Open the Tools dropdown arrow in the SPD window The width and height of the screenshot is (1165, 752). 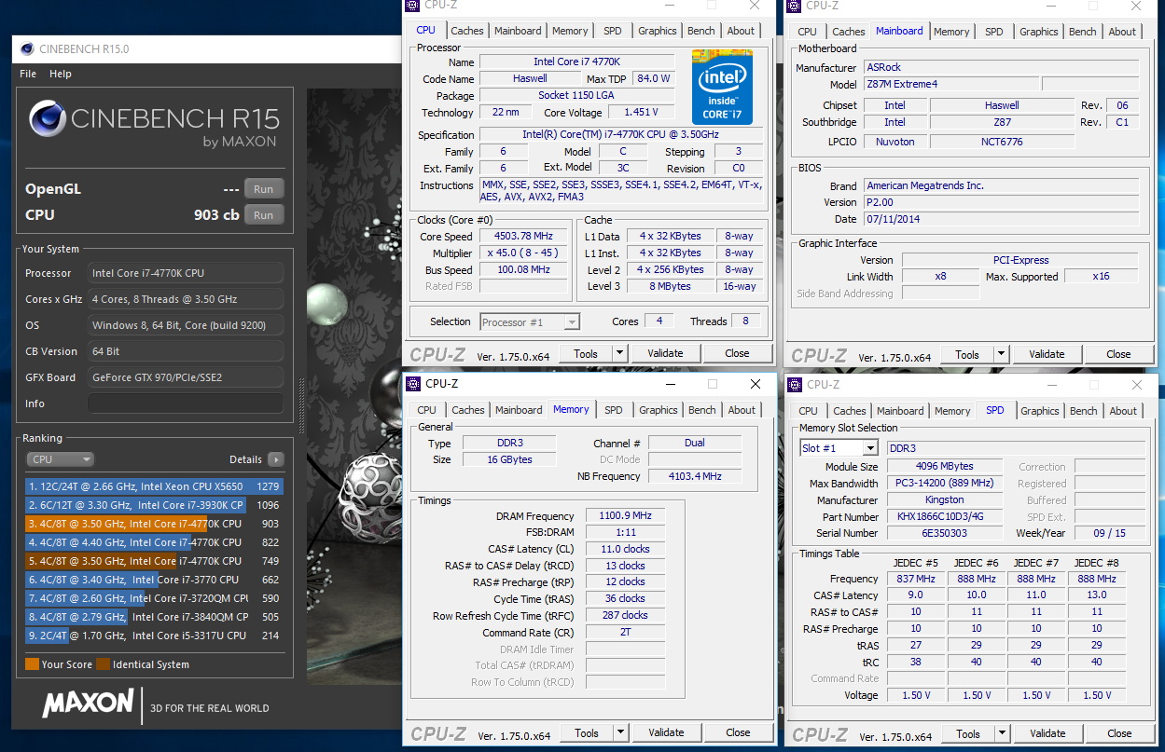coord(1002,733)
